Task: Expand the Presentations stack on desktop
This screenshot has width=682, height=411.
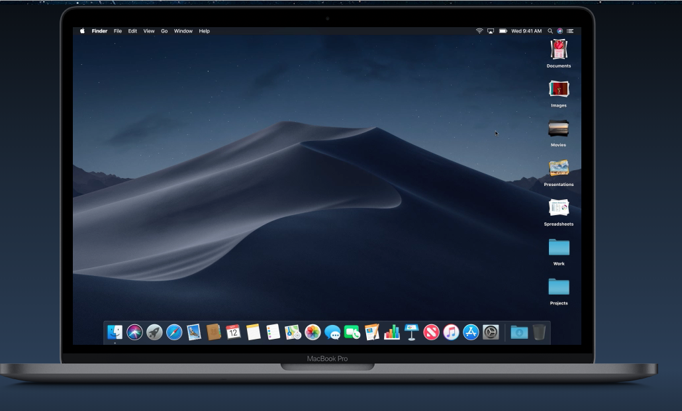Action: coord(559,168)
